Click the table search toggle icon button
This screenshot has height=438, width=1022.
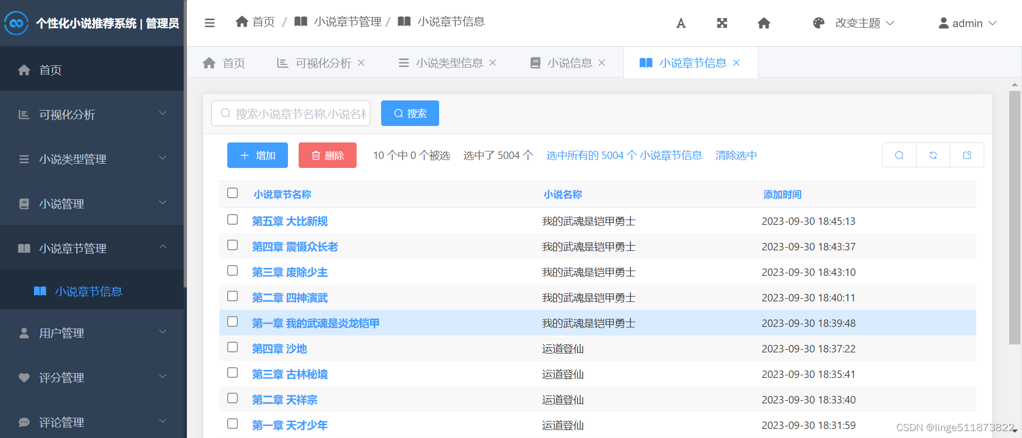(899, 155)
